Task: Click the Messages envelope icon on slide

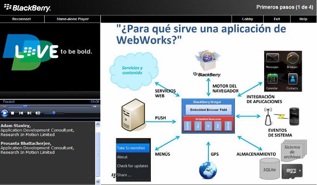Action: point(272,58)
